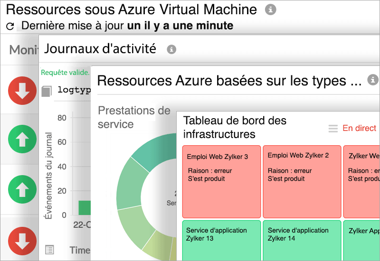Click the upper green up-status icon

tap(22, 139)
